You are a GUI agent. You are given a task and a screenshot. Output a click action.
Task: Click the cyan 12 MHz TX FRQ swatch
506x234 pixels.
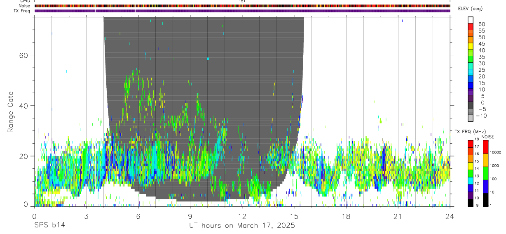(471, 181)
